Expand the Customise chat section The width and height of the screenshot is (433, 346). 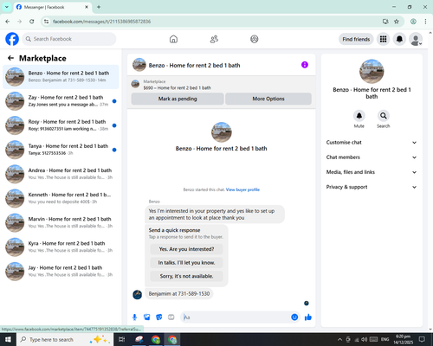[372, 143]
